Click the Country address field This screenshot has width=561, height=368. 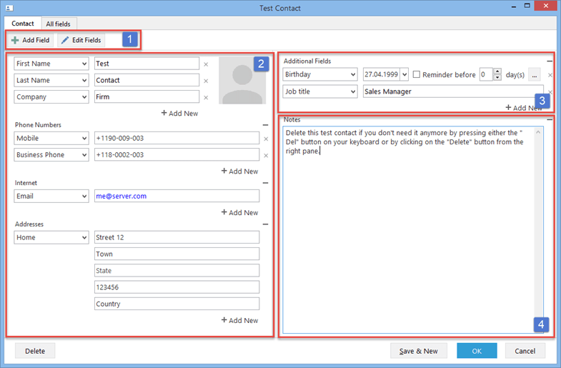pyautogui.click(x=177, y=304)
